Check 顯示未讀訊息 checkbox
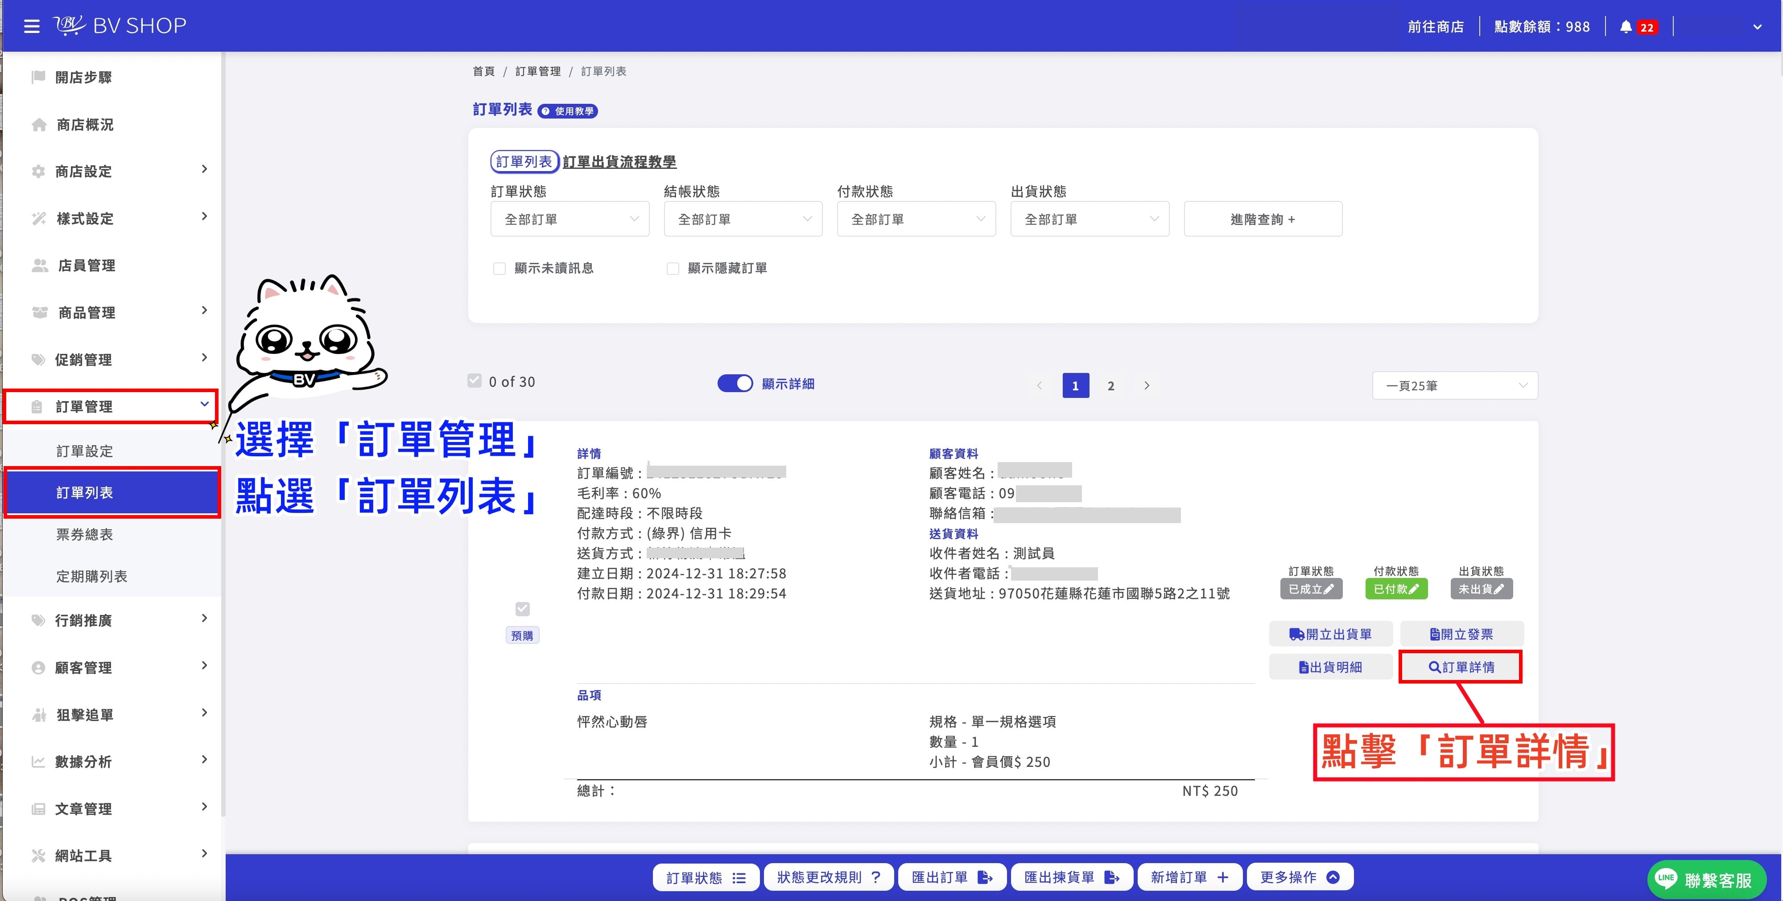Viewport: 1783px width, 901px height. [499, 268]
